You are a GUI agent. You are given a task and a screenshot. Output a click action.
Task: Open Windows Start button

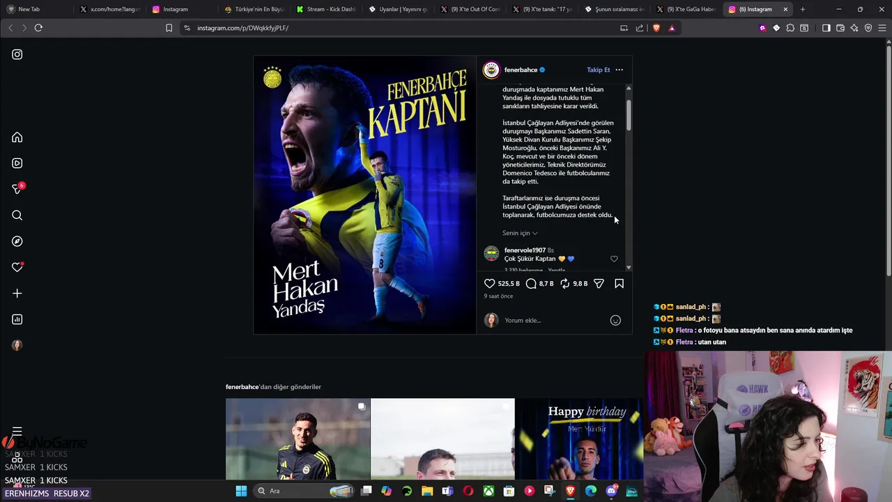(241, 491)
